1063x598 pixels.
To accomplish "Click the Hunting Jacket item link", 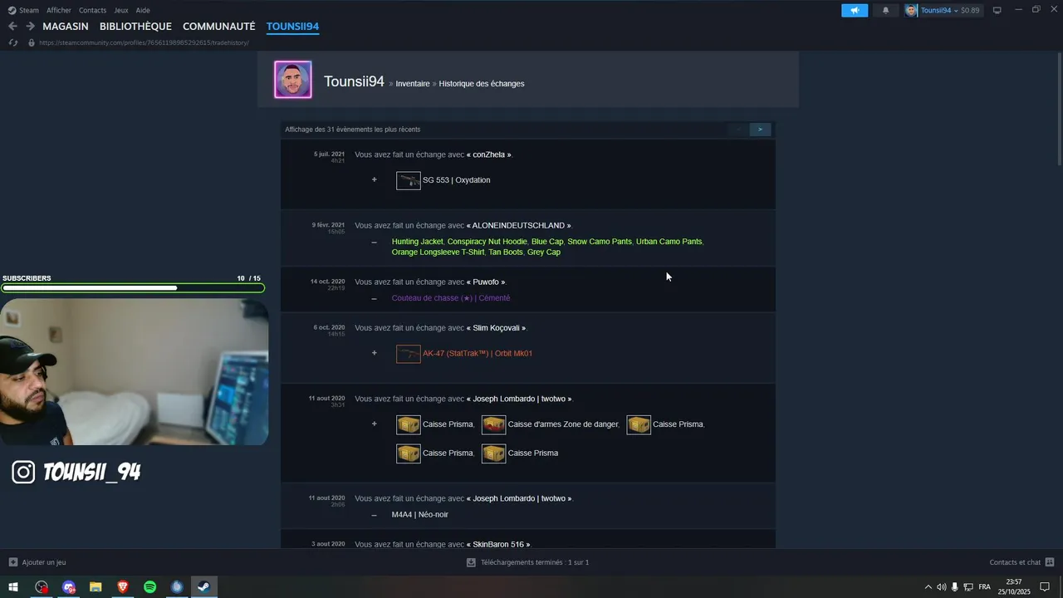I will [417, 242].
